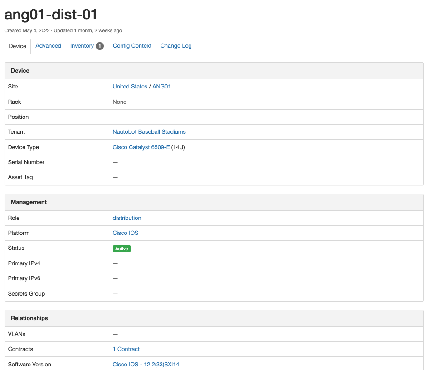Click the Management panel heading
Viewport: 428px width, 370px height.
[29, 202]
